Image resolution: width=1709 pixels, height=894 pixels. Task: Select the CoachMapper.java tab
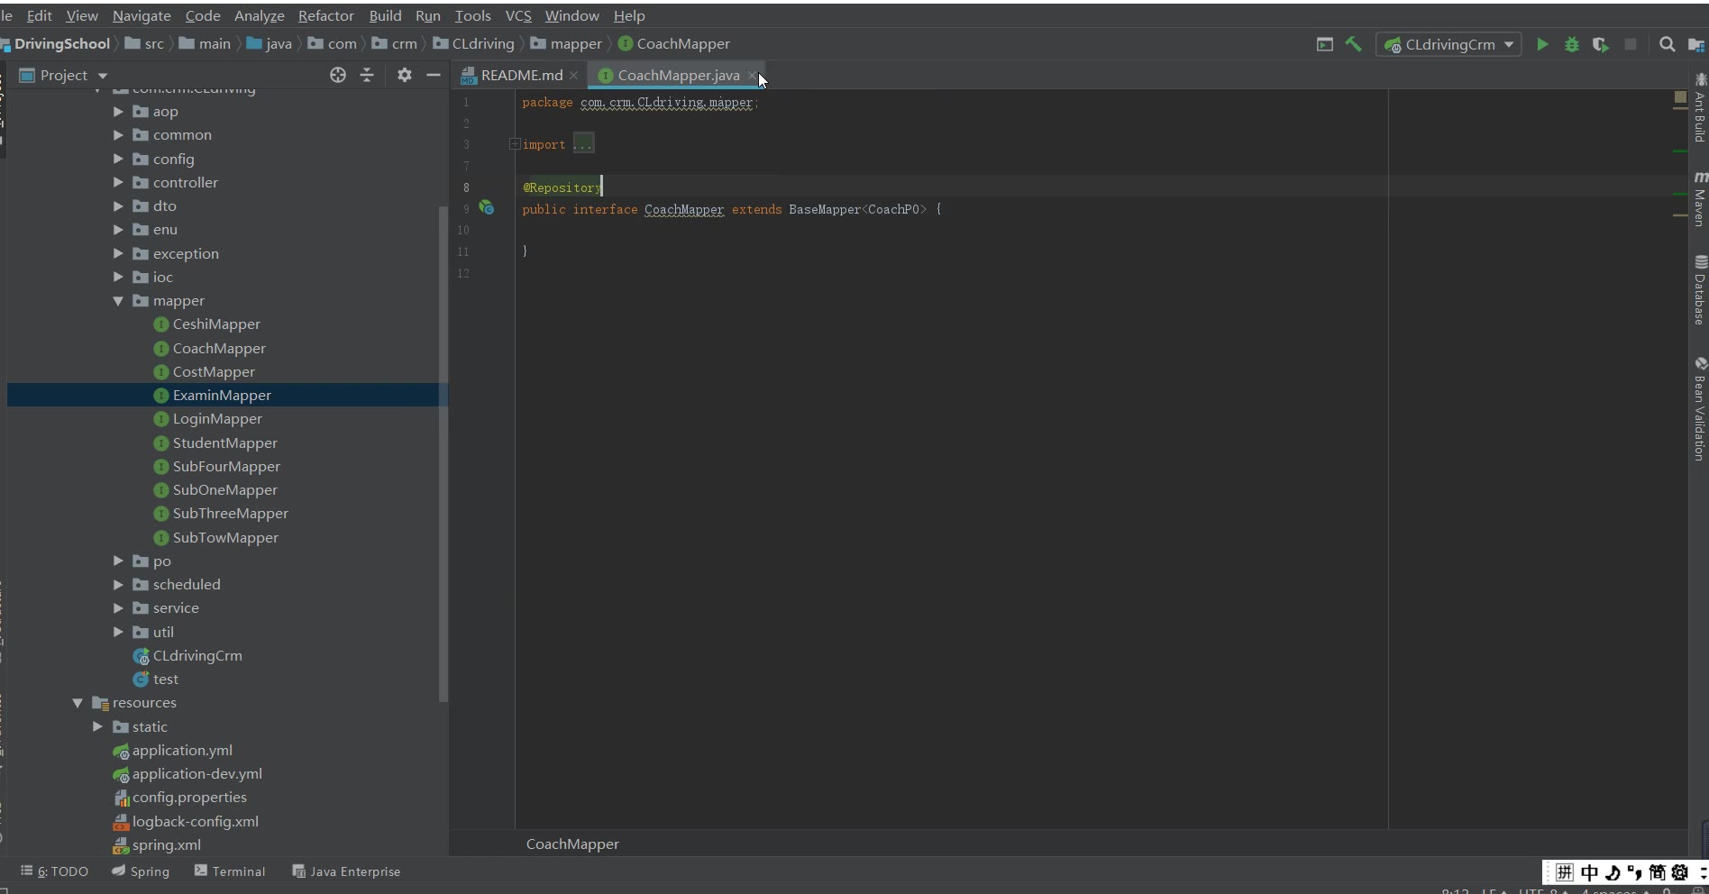pyautogui.click(x=678, y=76)
